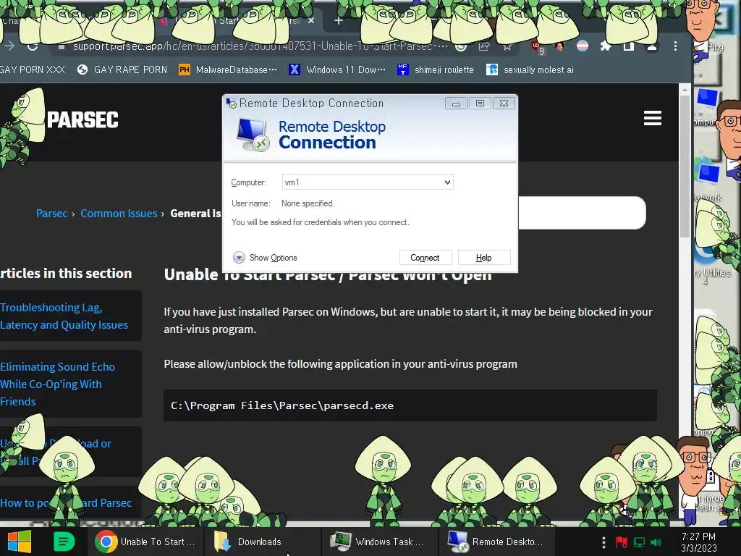Expand Show Options in Remote Desktop Connection
Image resolution: width=741 pixels, height=556 pixels.
[x=265, y=258]
